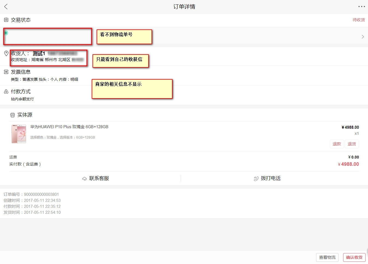
Task: Click the 付款方式 heading
Action: [x=21, y=92]
